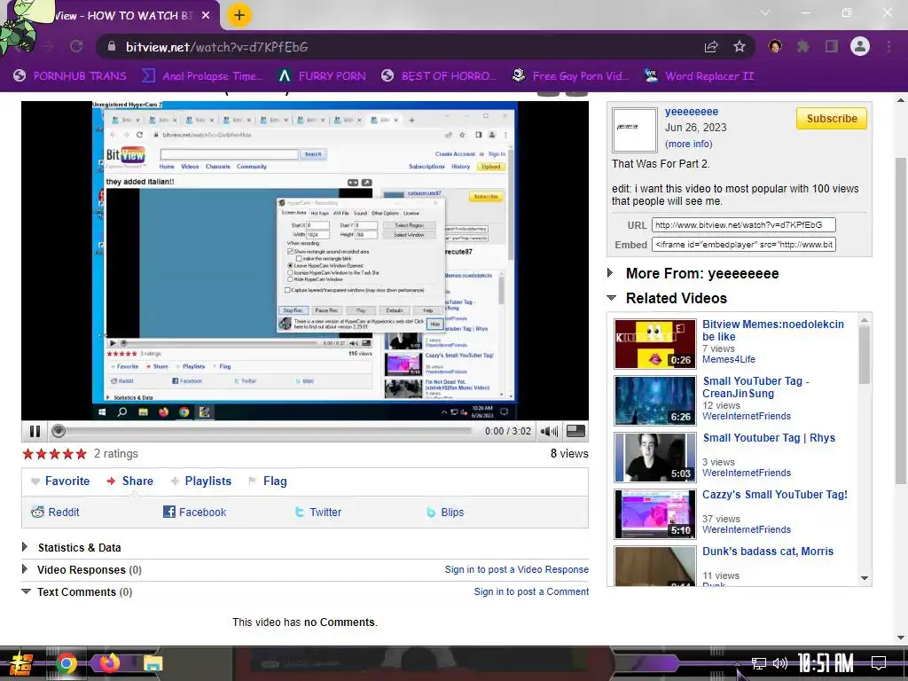Open notification center icon

click(879, 663)
